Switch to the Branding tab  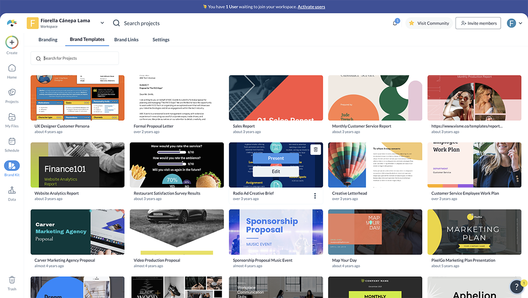pyautogui.click(x=48, y=40)
